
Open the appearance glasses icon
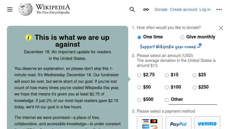(x=146, y=9)
